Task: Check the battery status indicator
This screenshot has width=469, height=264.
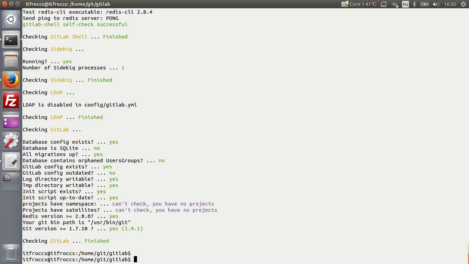Action: (x=425, y=4)
